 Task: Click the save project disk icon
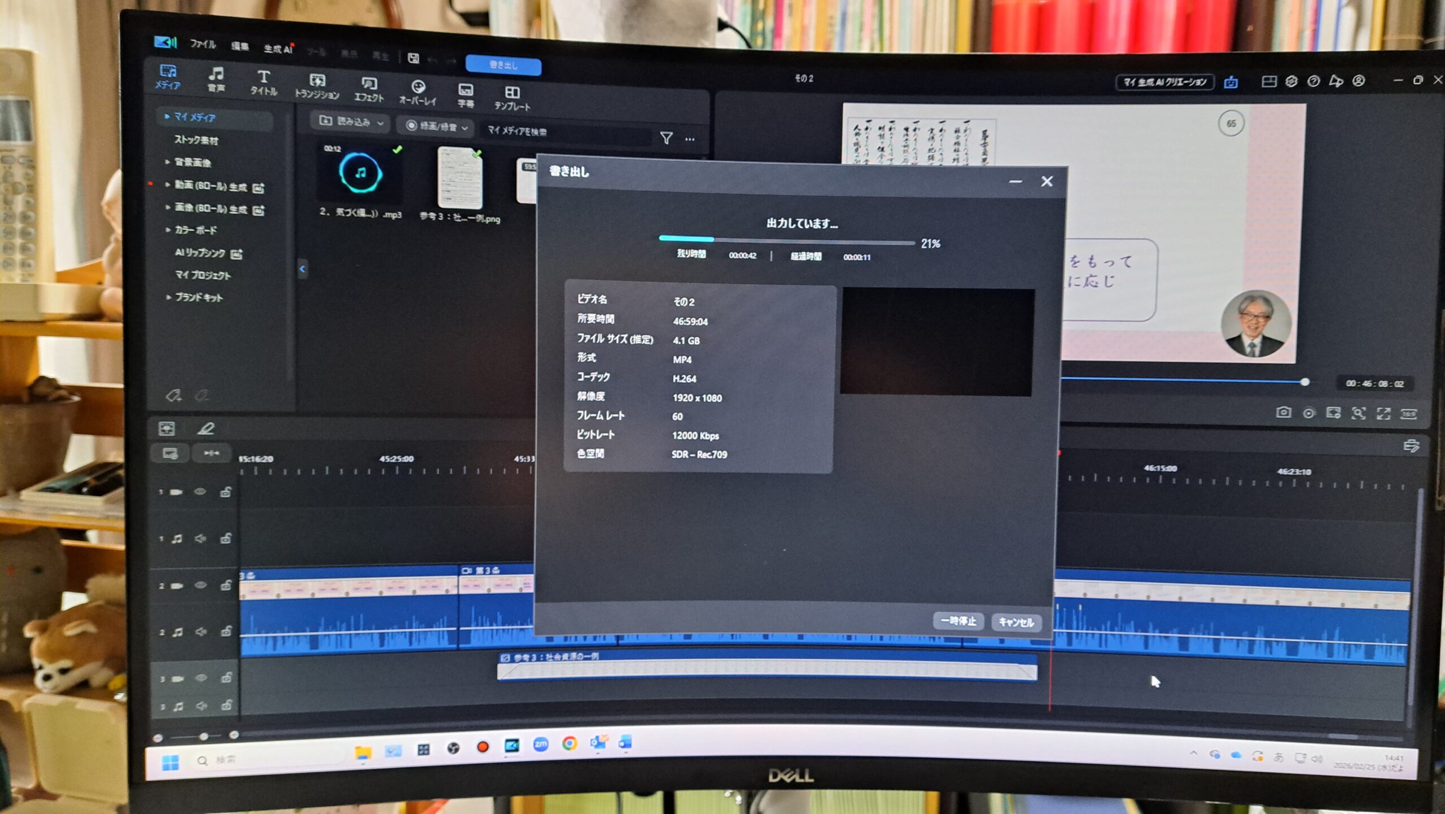413,58
